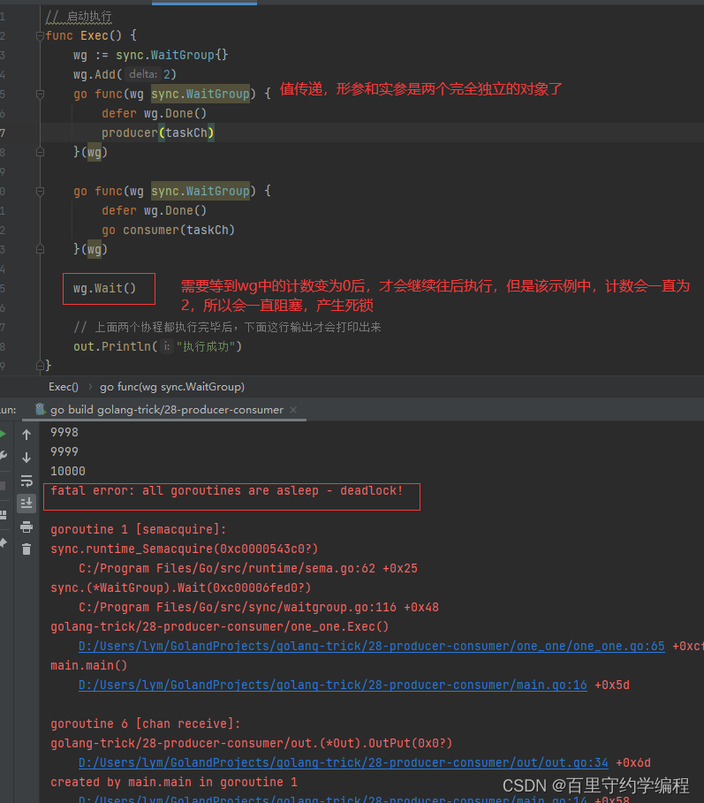Collapse the second go func fold marker
The width and height of the screenshot is (704, 803).
point(40,192)
